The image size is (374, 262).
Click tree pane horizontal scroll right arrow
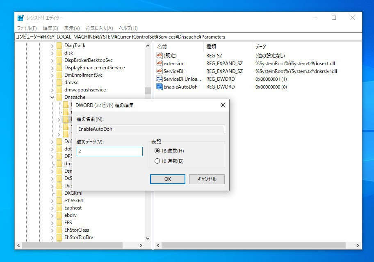[x=141, y=245]
